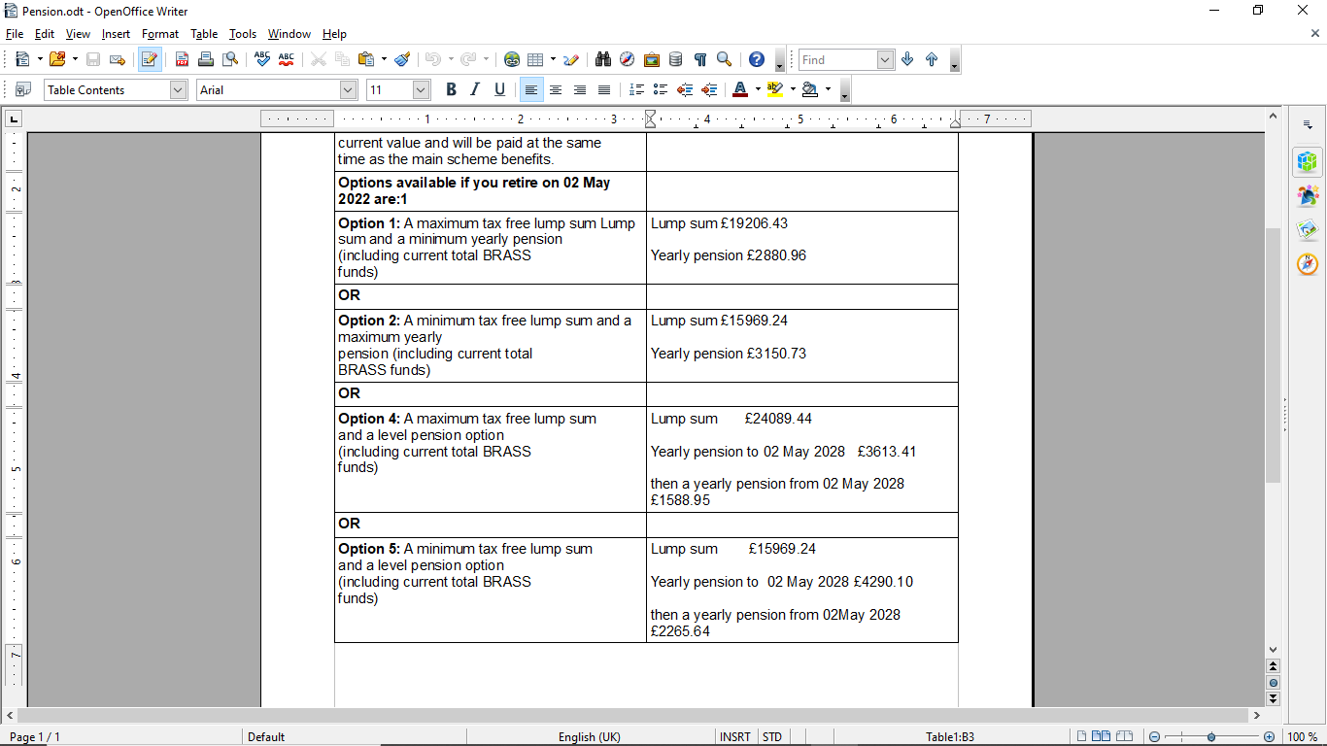Toggle Edit File mode button
Screen dimensions: 1327x746
click(150, 59)
